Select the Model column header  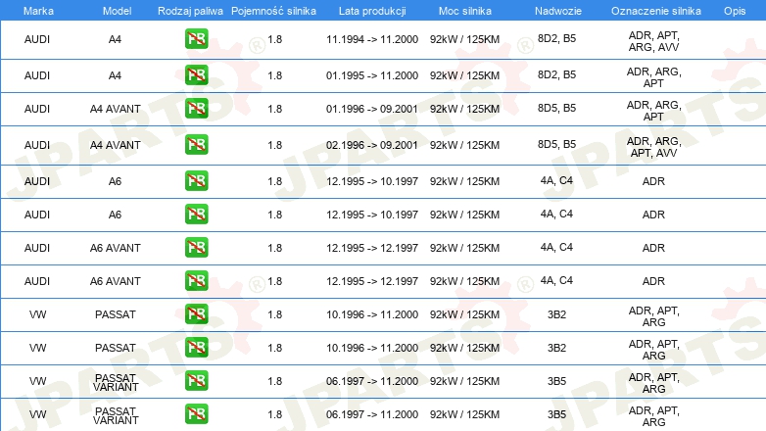(117, 11)
